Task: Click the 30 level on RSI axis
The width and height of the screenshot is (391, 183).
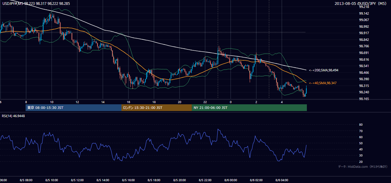Action: [361, 156]
